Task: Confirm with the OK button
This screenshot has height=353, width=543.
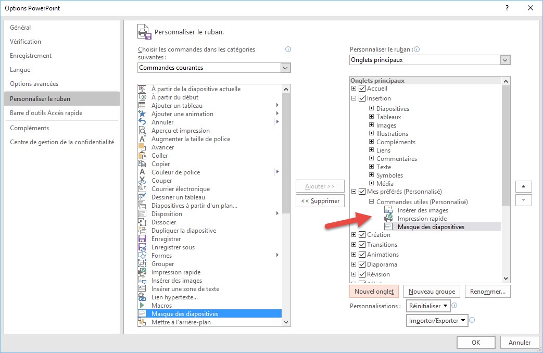Action: click(476, 342)
